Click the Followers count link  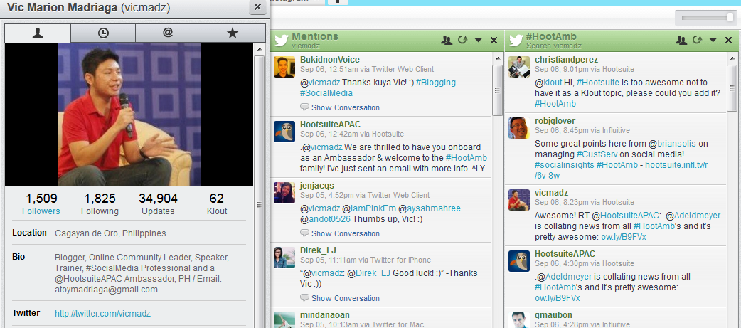(x=41, y=211)
